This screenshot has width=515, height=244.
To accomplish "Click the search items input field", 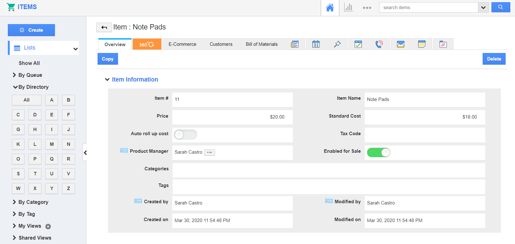I will pos(428,8).
